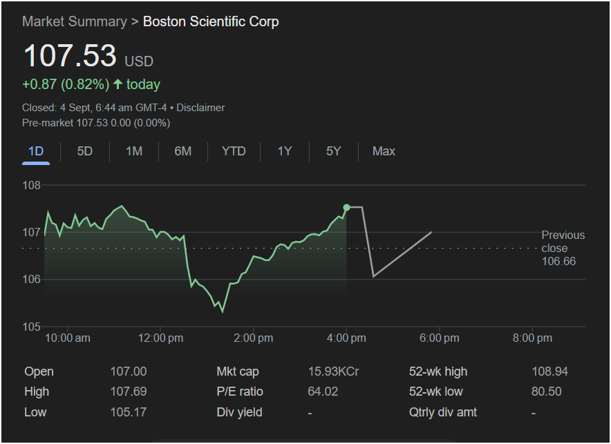Open the Max time range tab
This screenshot has width=611, height=444.
pos(384,151)
